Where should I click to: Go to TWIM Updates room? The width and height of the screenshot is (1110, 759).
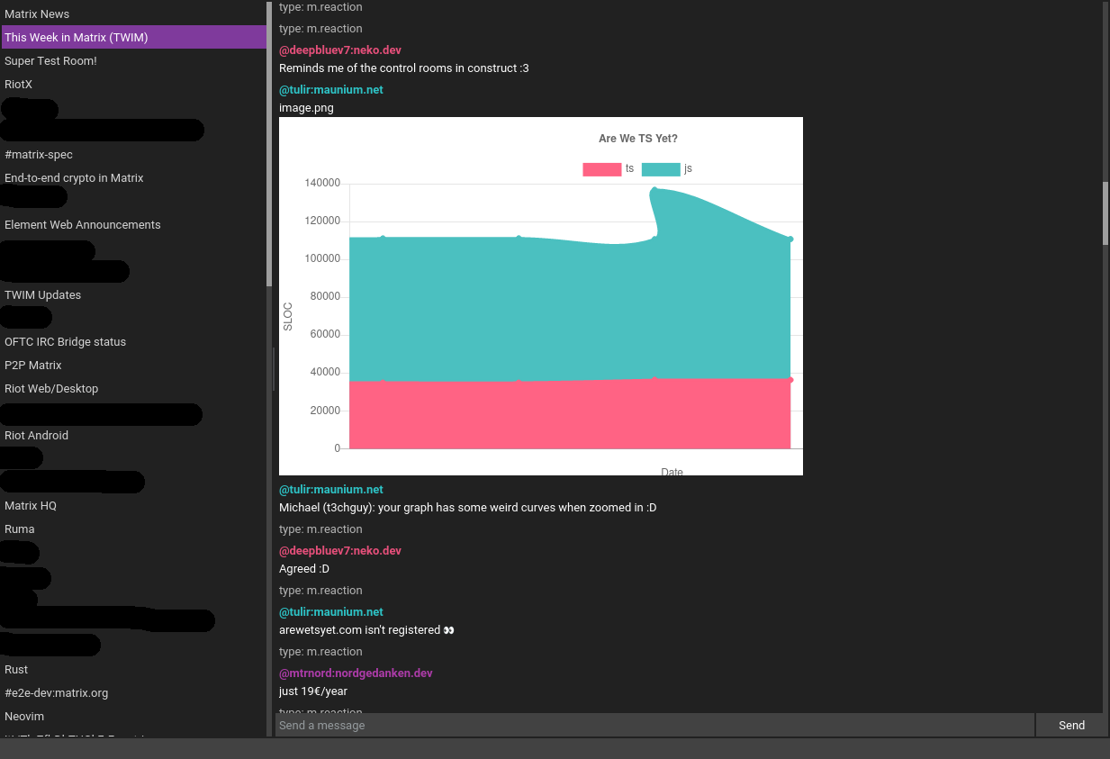click(x=42, y=295)
